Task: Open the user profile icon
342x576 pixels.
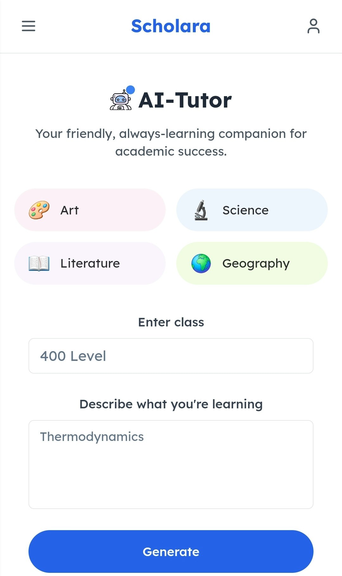Action: coord(313,26)
